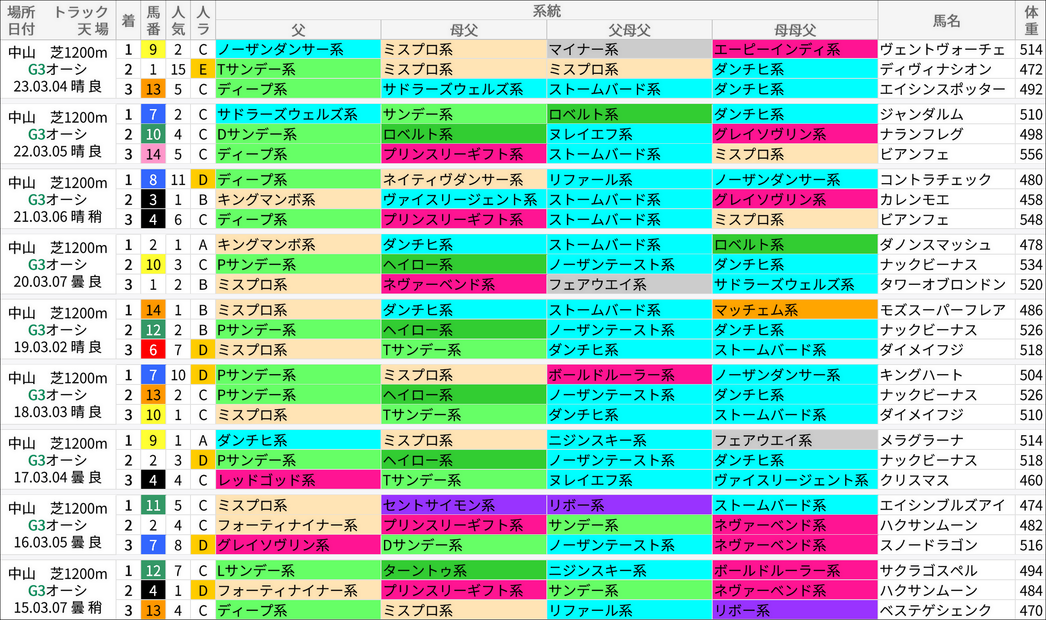Screen dimensions: 1046x620
Task: Click rank letter E in ディヴィナシオン row
Action: (203, 70)
